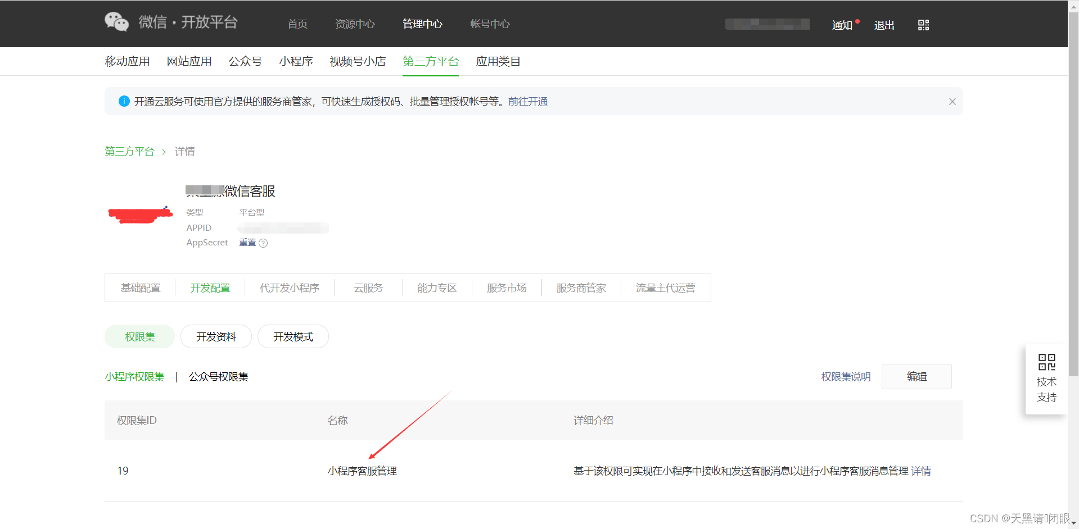The image size is (1079, 529).
Task: Open 通知 notifications
Action: [842, 25]
